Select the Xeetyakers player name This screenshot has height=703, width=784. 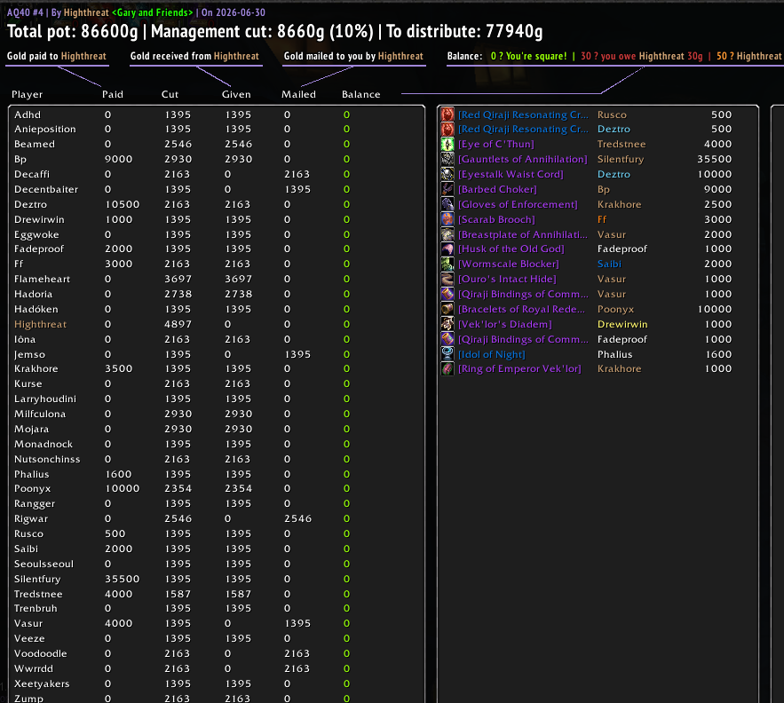[42, 683]
